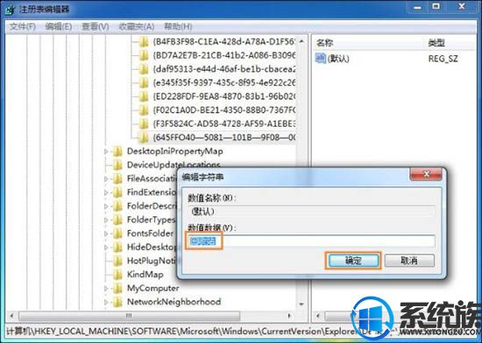Image resolution: width=482 pixels, height=343 pixels.
Task: Open the 查看(V) menu
Action: [x=96, y=27]
